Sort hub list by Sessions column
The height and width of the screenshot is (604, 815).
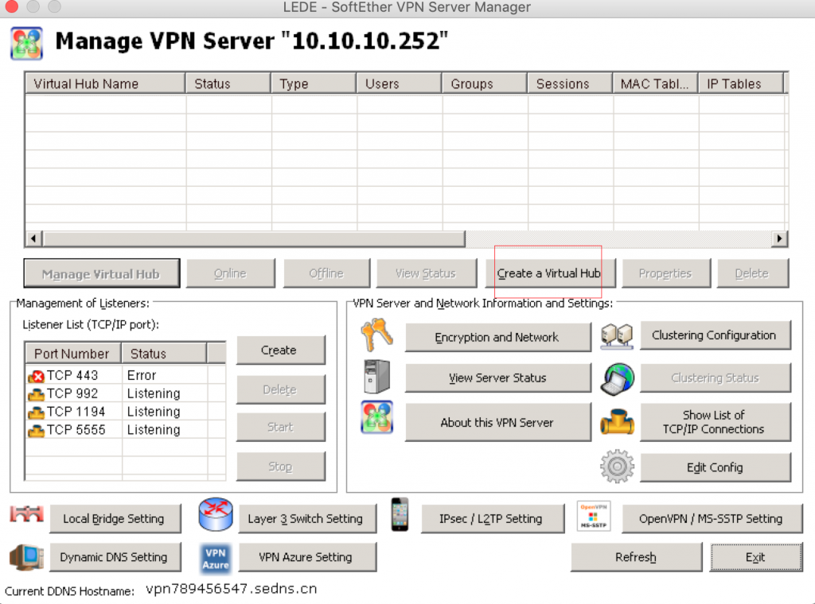570,83
